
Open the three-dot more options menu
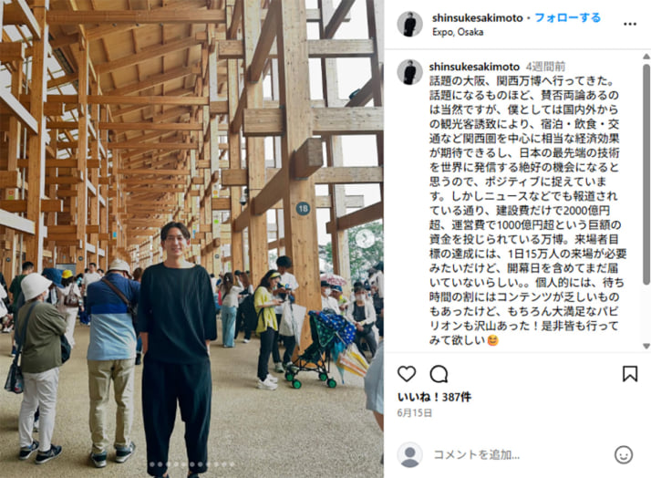pos(630,24)
